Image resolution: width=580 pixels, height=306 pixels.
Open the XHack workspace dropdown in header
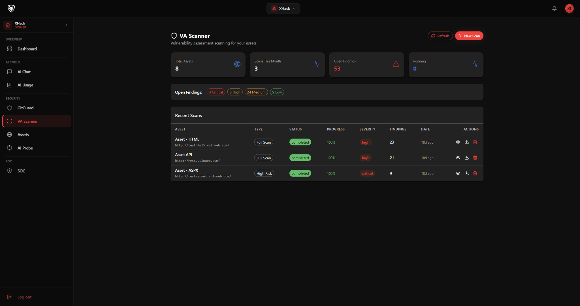(x=283, y=8)
